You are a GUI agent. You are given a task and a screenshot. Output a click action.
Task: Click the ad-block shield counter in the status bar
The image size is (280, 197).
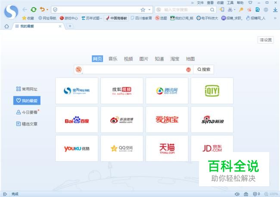click(256, 194)
